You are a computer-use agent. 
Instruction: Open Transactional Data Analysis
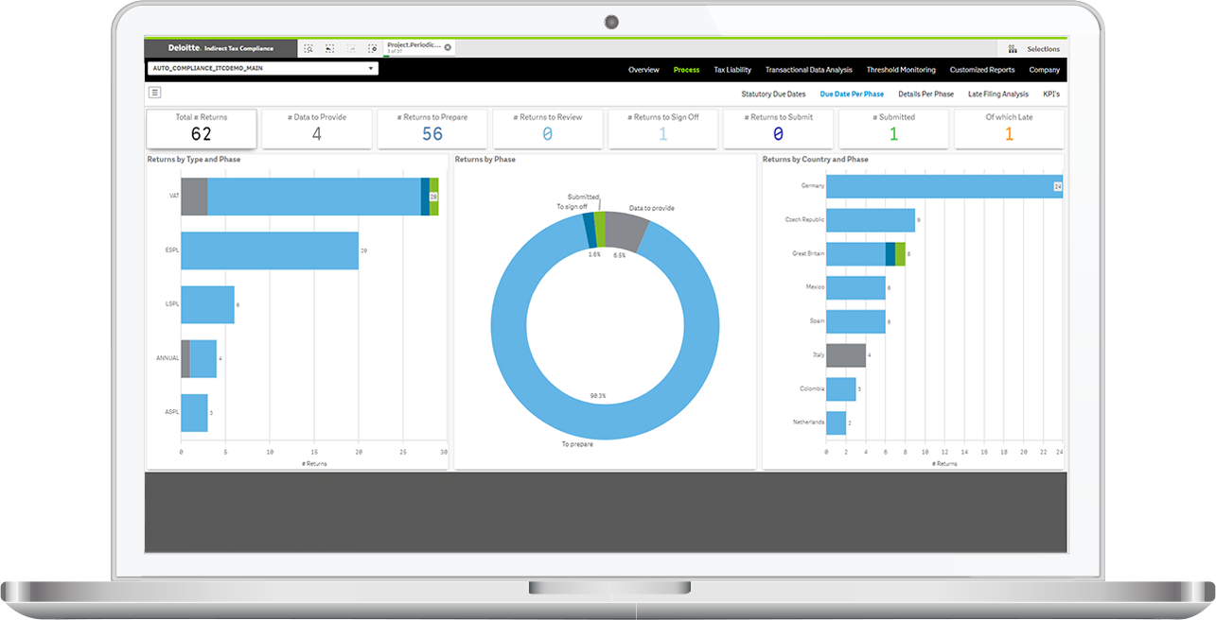click(x=808, y=70)
